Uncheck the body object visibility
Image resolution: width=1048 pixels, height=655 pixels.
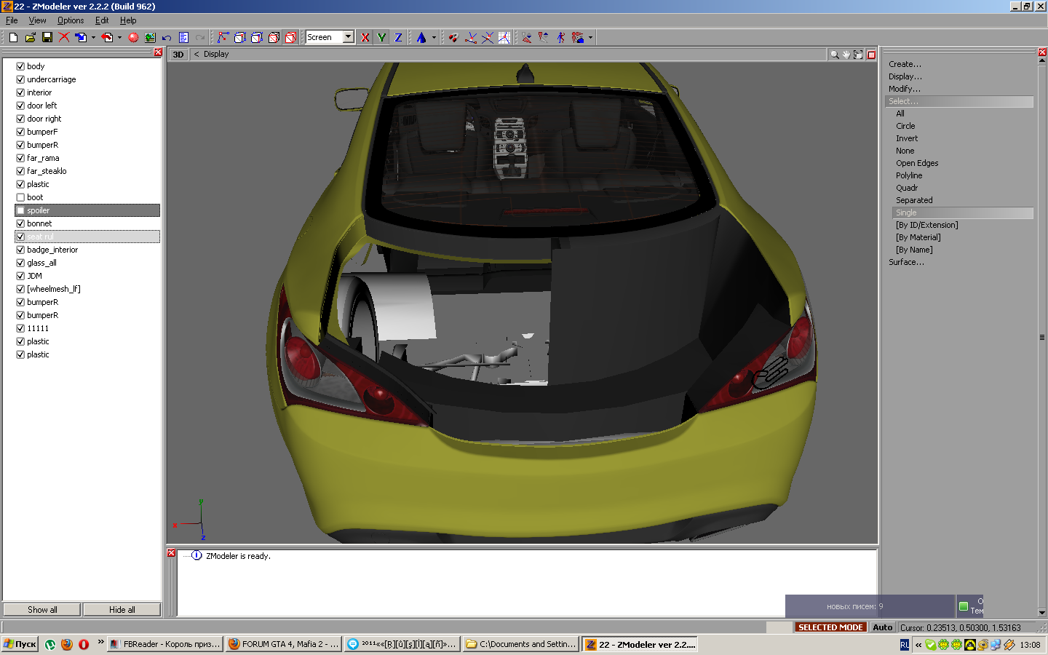(x=20, y=66)
